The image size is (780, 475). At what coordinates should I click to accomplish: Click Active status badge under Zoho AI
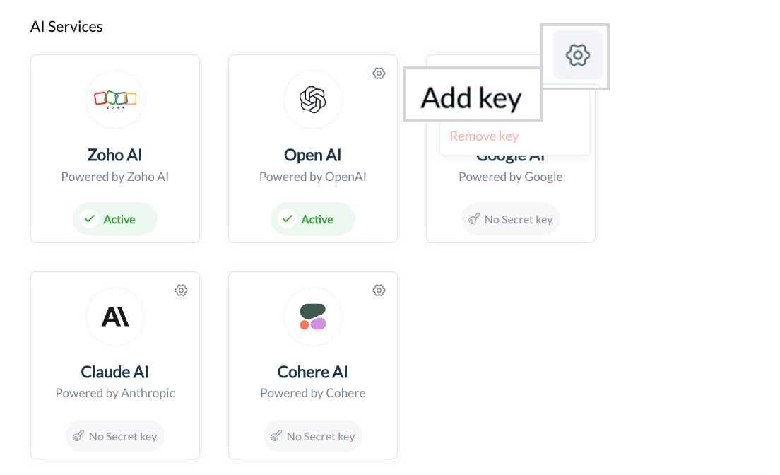pos(115,219)
